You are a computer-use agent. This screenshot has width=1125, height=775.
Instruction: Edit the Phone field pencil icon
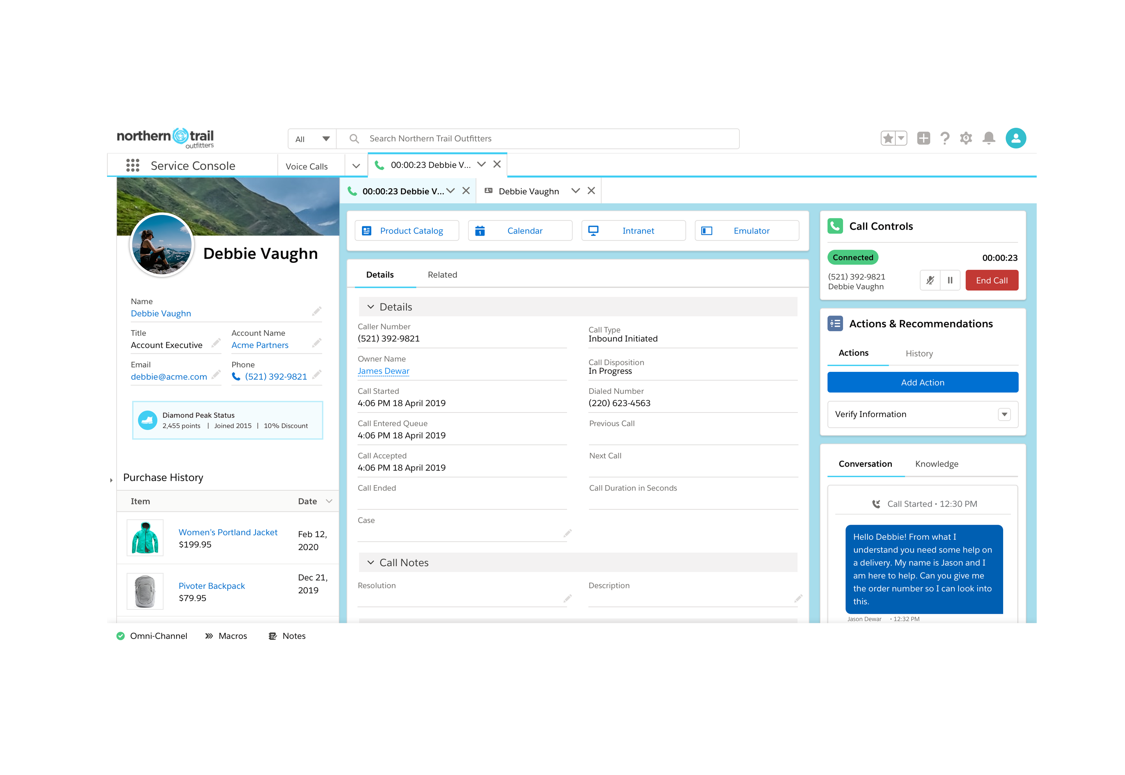point(316,374)
